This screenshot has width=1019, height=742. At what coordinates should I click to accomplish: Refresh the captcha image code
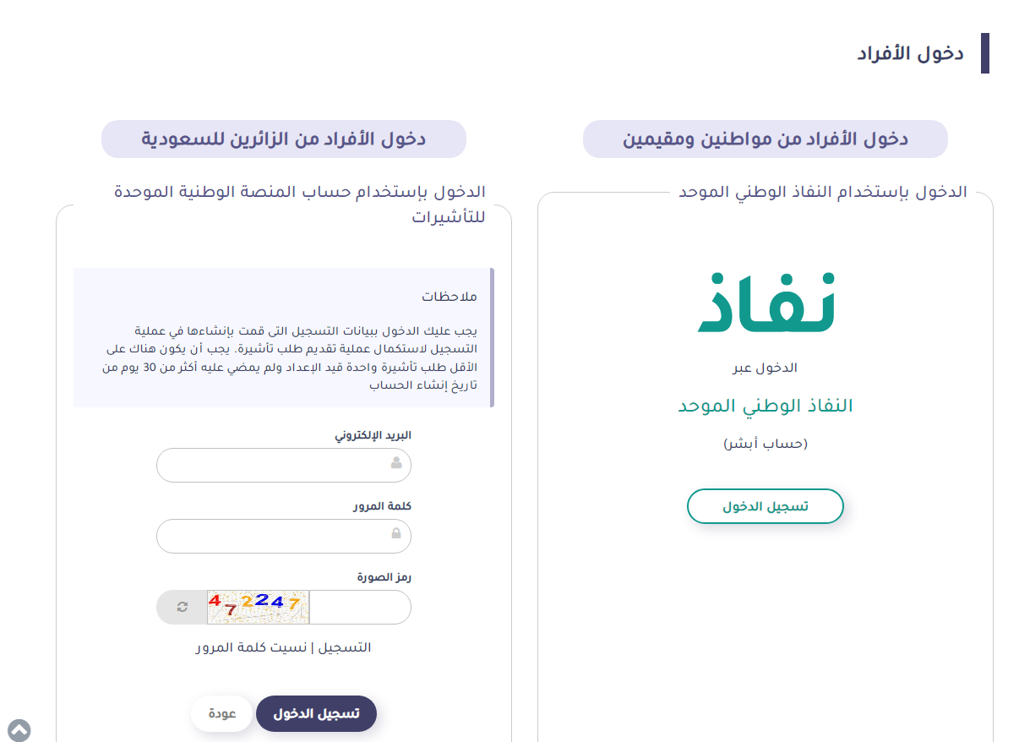[x=182, y=607]
